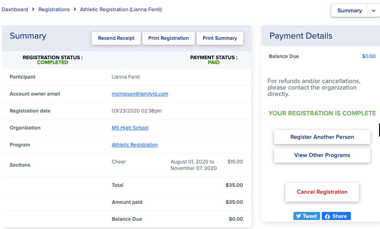Click the Print Registration button

point(168,38)
